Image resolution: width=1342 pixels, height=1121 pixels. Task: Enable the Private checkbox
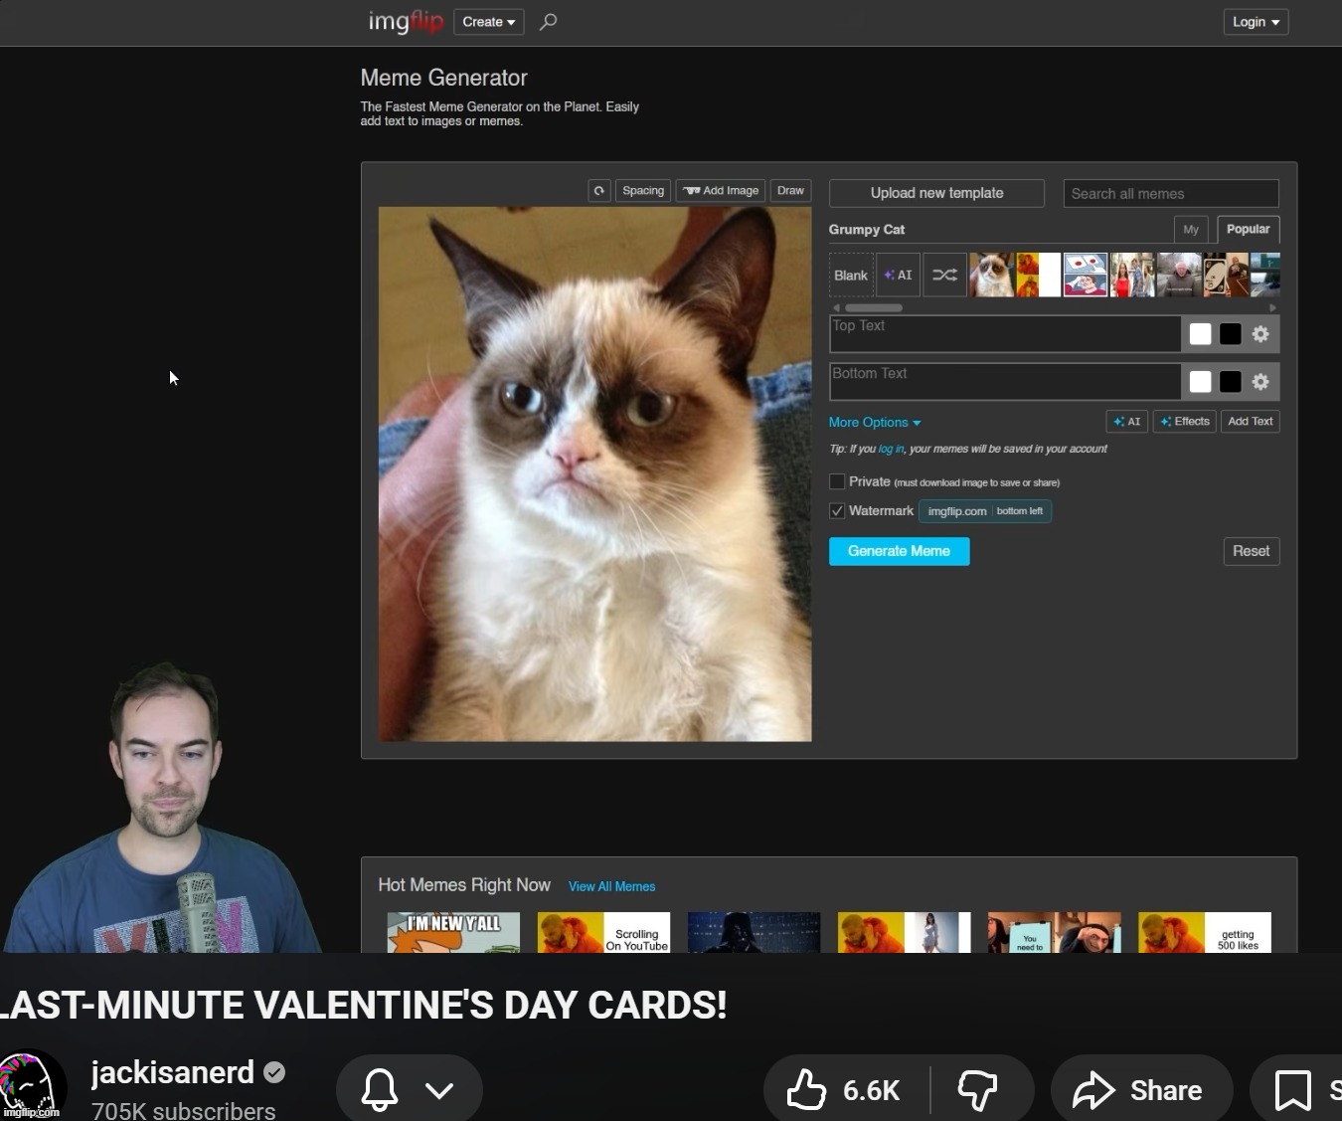[x=837, y=481]
